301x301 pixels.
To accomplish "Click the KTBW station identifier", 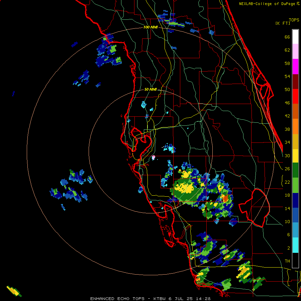I will (x=160, y=299).
